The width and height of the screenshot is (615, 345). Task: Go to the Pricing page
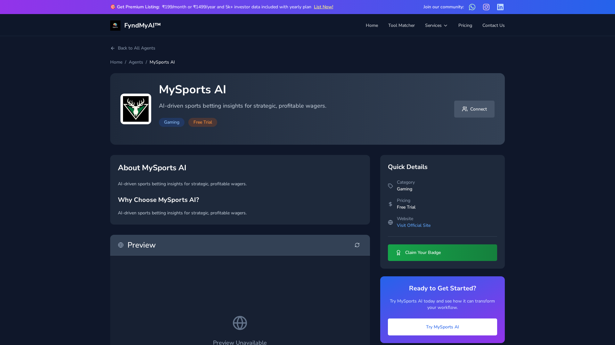pyautogui.click(x=465, y=26)
